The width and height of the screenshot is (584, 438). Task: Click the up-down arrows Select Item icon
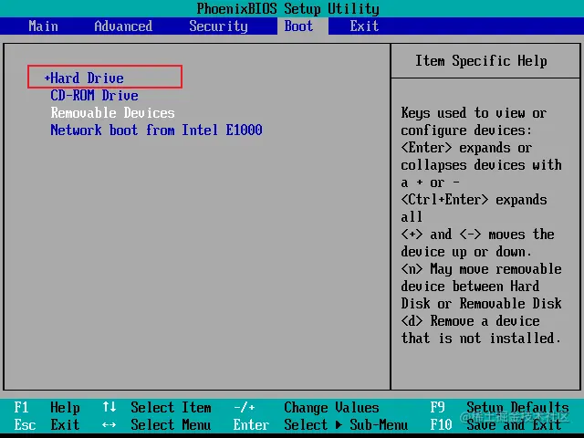[109, 407]
